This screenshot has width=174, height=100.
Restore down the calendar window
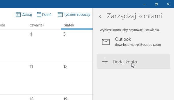(x=156, y=4)
